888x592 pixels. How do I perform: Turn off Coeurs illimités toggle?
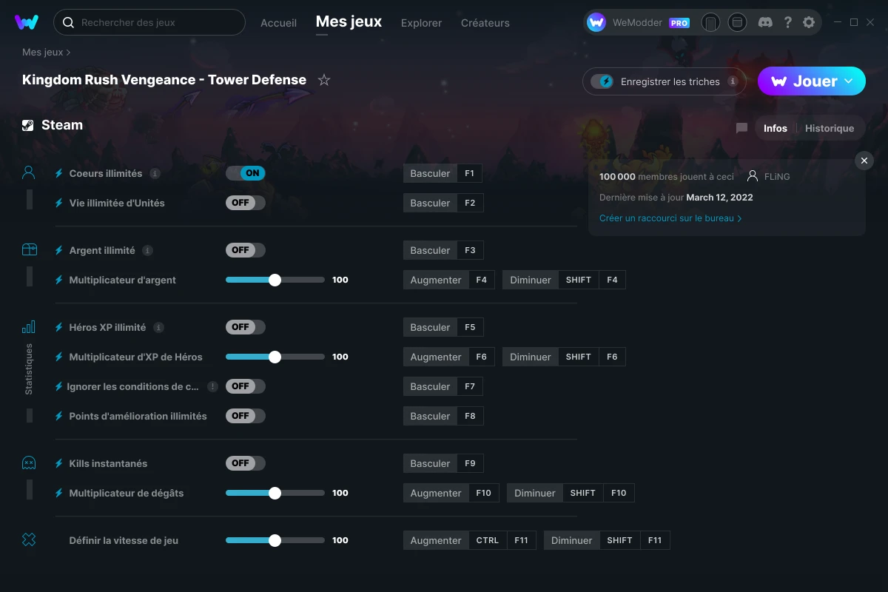coord(246,173)
